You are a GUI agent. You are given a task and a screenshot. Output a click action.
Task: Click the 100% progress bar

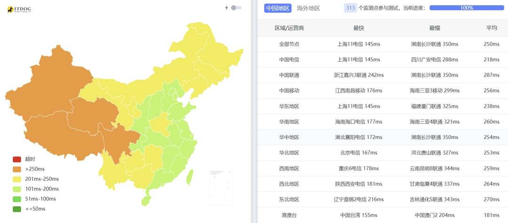(467, 8)
